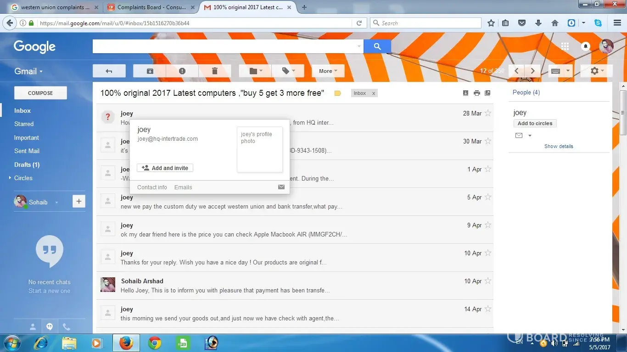Go back to Inbox with arrow button

coord(109,71)
